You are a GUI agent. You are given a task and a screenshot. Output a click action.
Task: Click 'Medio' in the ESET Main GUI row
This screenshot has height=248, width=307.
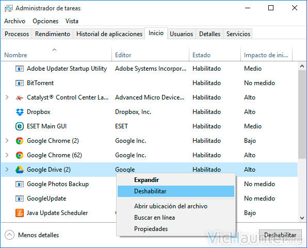(x=253, y=126)
